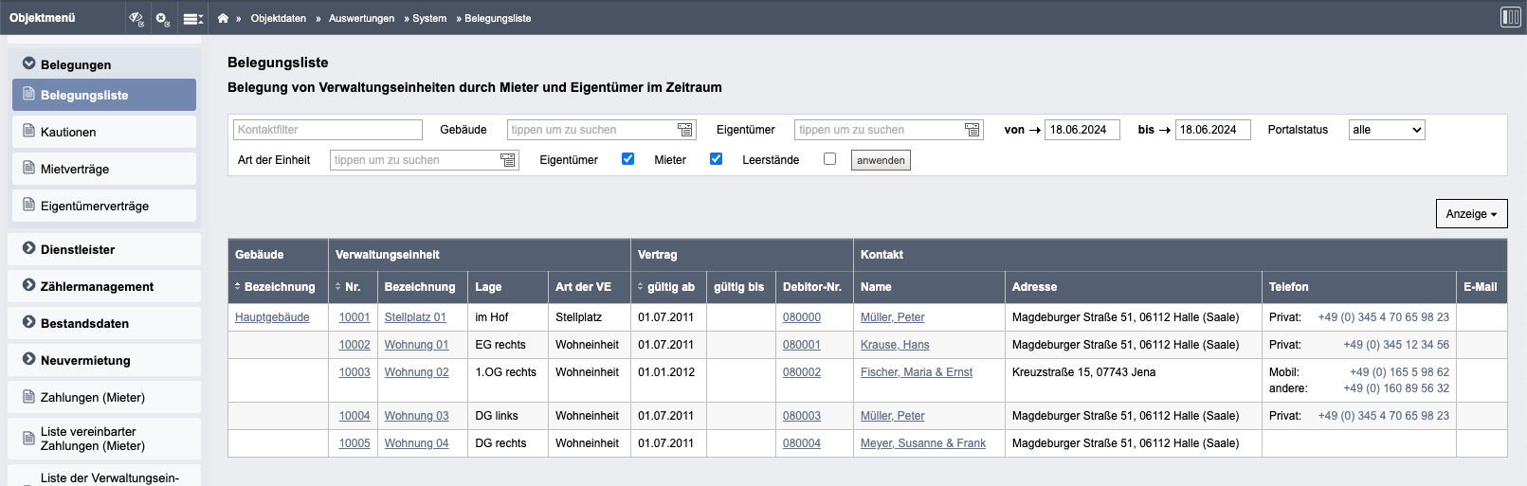
Task: Open Kautionen menu item
Action: 104,132
